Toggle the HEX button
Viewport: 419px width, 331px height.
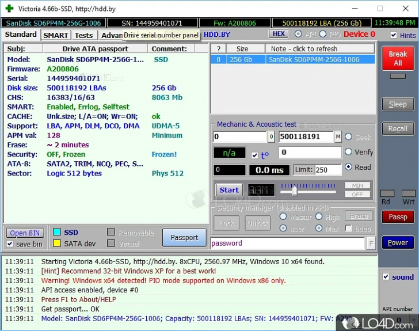pos(279,34)
